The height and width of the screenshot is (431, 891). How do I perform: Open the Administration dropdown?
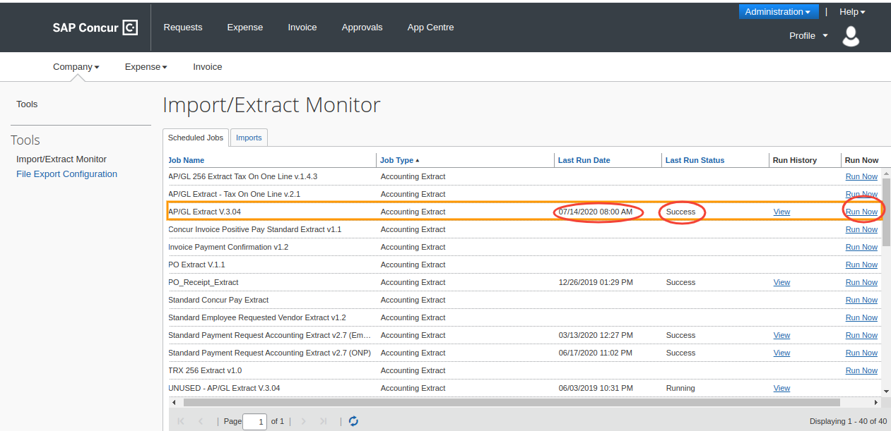point(778,12)
